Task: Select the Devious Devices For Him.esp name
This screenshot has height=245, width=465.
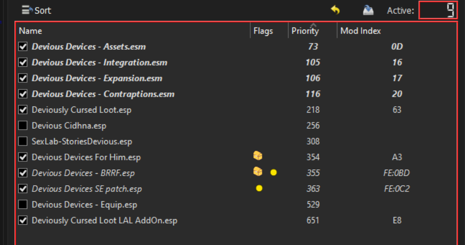Action: coord(86,157)
